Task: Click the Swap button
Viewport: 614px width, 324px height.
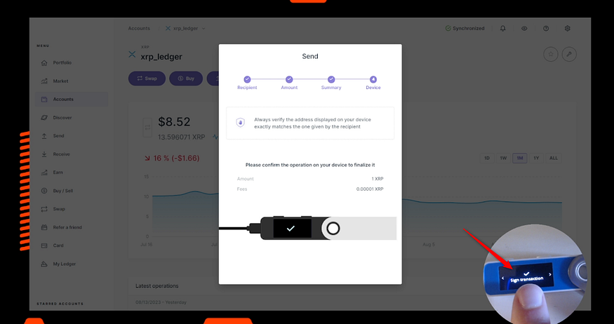Action: [x=147, y=79]
